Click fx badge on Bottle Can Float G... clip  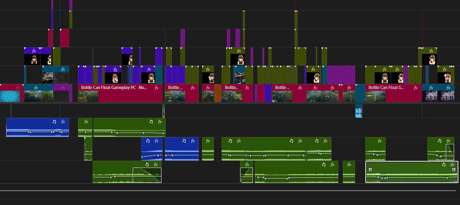pos(416,87)
